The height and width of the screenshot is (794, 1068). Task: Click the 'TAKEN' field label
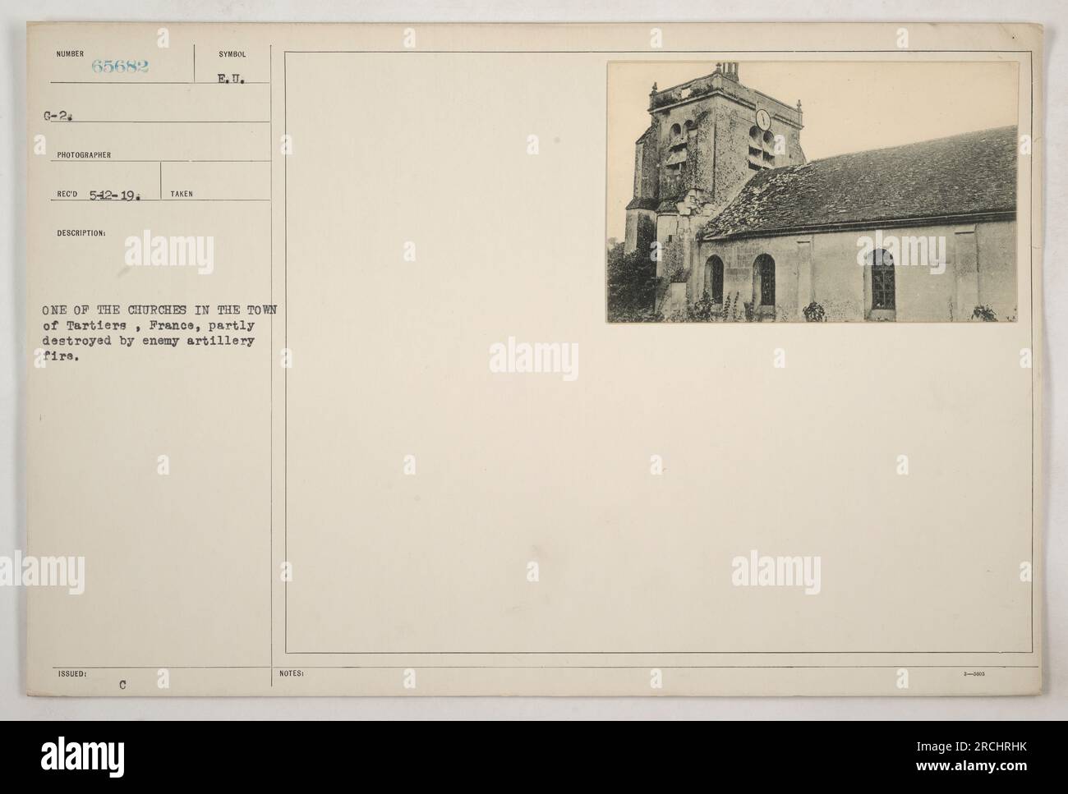(x=181, y=194)
